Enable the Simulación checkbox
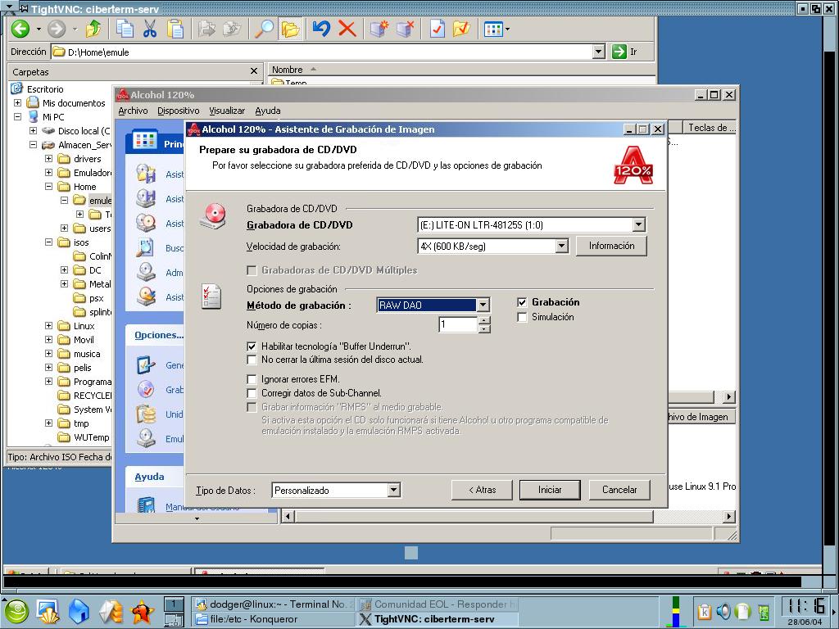The width and height of the screenshot is (839, 629). point(522,317)
